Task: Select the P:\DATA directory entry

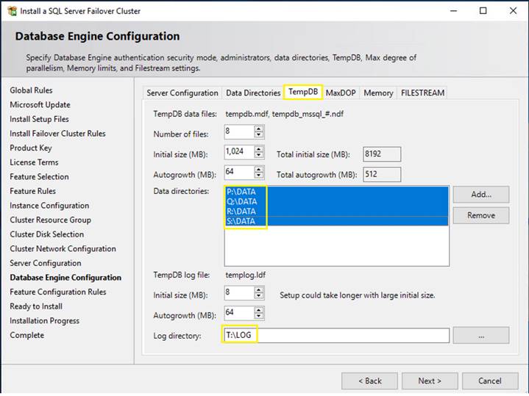Action: [336, 192]
